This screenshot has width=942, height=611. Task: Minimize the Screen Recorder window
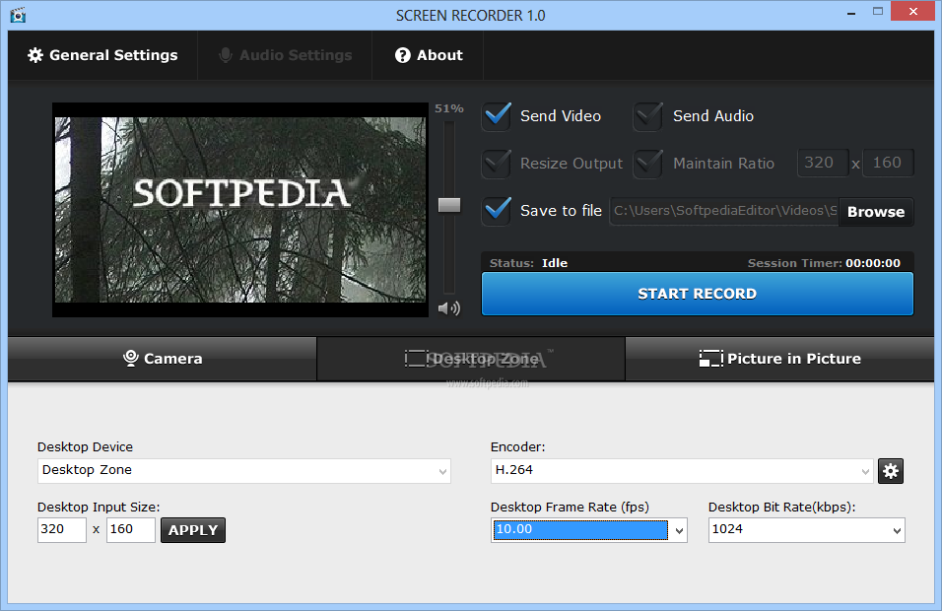point(851,13)
